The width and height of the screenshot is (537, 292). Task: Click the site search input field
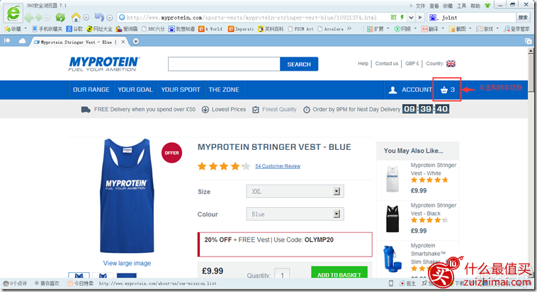point(224,64)
